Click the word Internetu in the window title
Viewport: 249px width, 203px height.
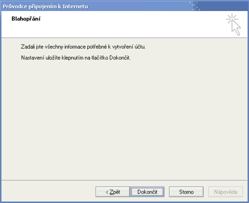[x=75, y=6]
